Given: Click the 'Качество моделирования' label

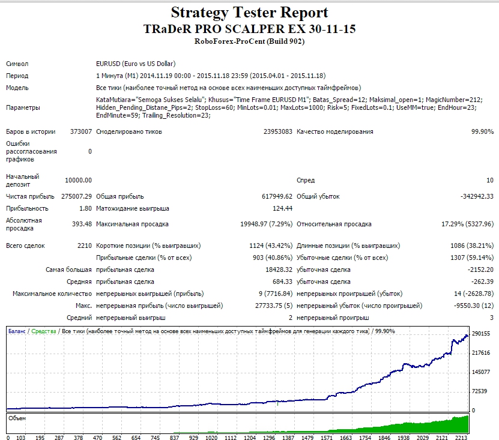Looking at the screenshot, I should [x=335, y=131].
